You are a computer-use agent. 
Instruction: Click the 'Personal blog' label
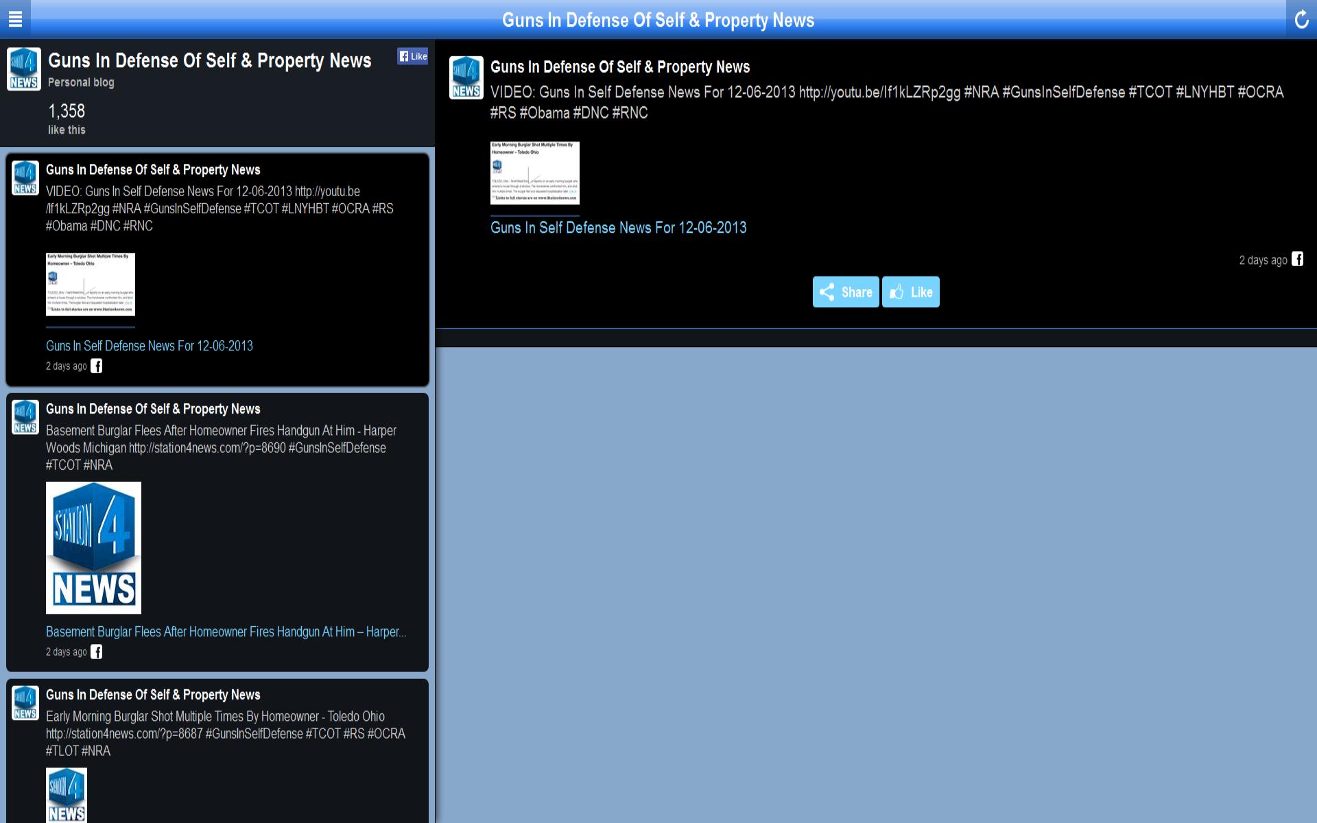tap(81, 82)
